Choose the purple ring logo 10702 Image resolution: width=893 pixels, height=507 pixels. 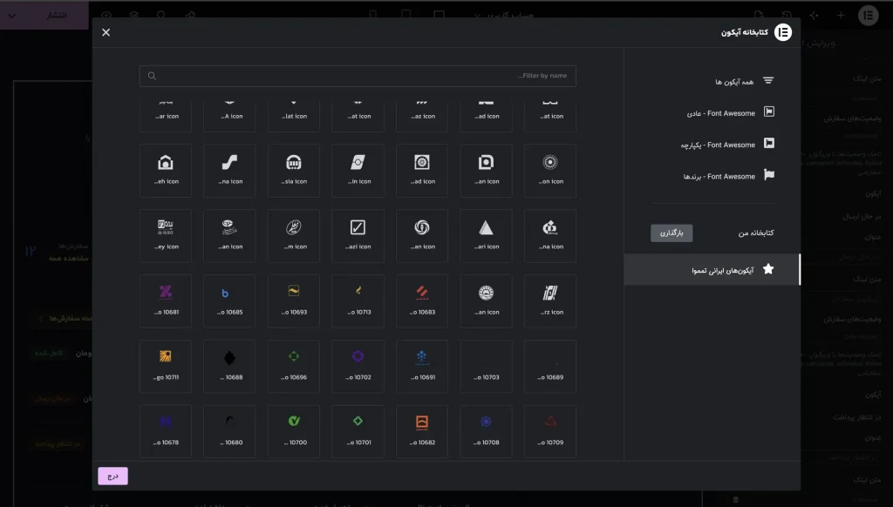point(358,367)
